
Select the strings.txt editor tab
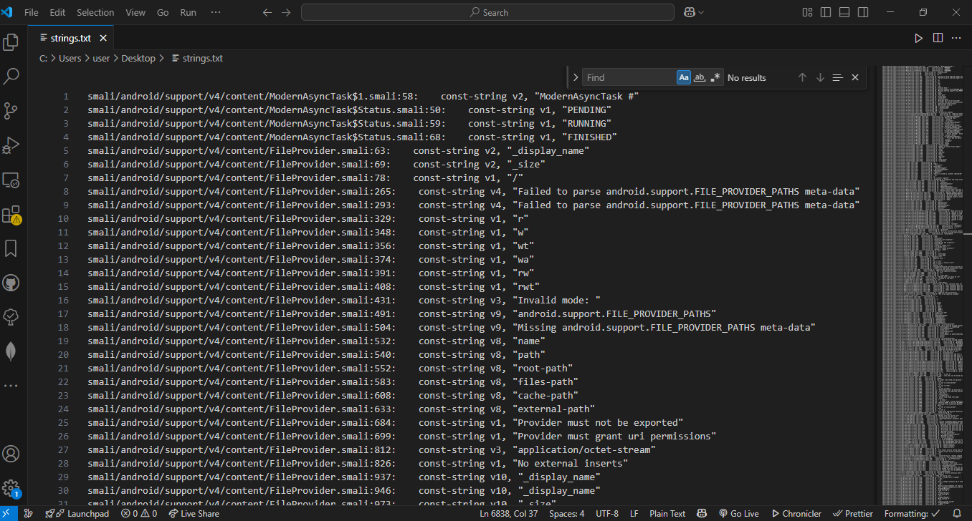click(71, 38)
